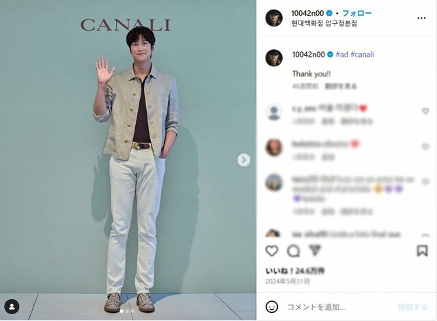Open the comment bubble icon

coord(293,251)
